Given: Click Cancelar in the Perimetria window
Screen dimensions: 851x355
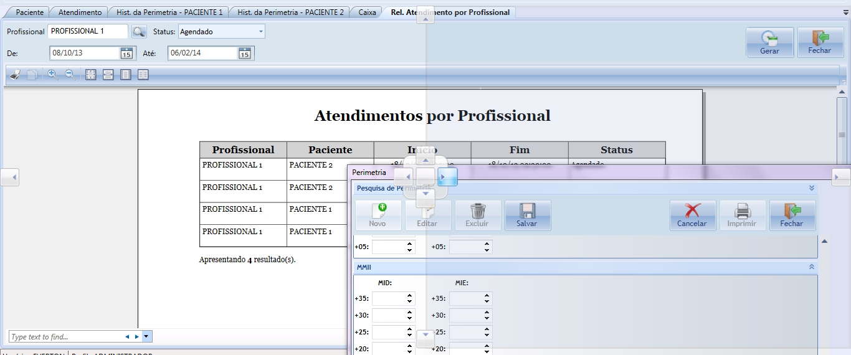Looking at the screenshot, I should [692, 215].
